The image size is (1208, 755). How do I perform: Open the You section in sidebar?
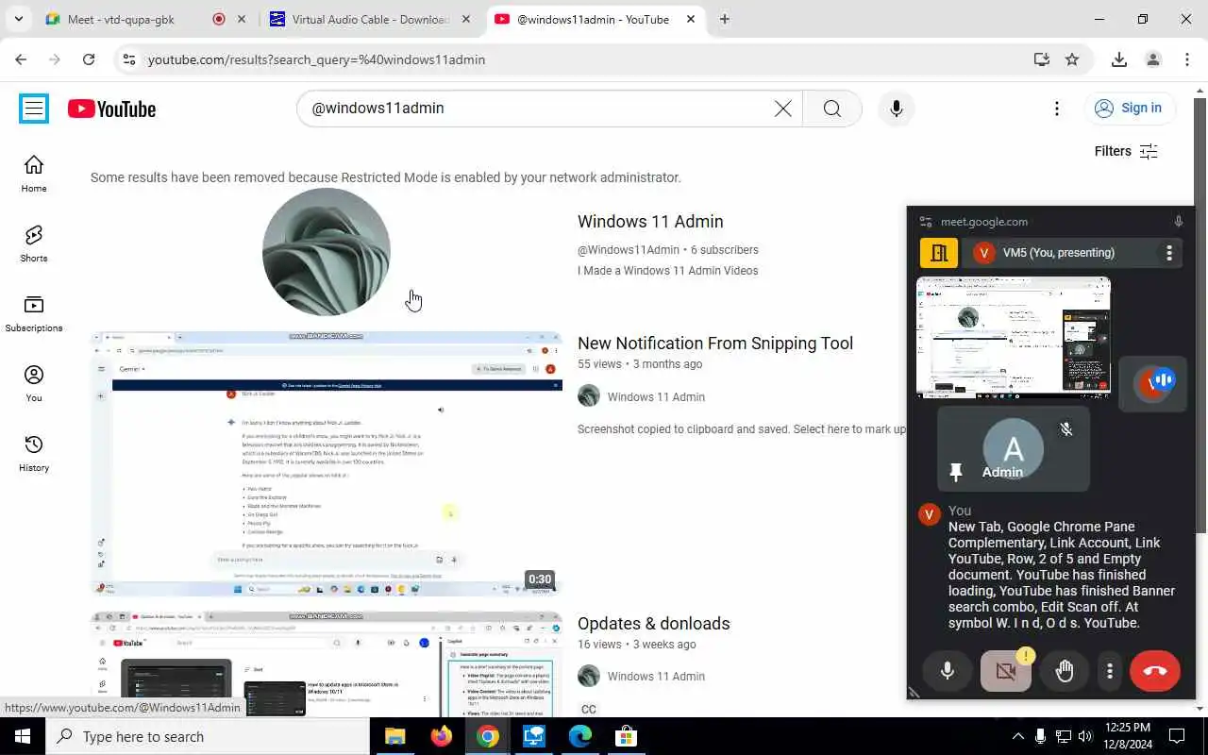pos(34,383)
